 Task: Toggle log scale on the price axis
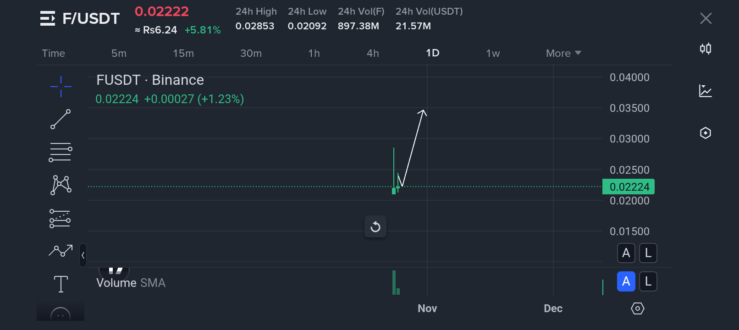click(x=648, y=253)
